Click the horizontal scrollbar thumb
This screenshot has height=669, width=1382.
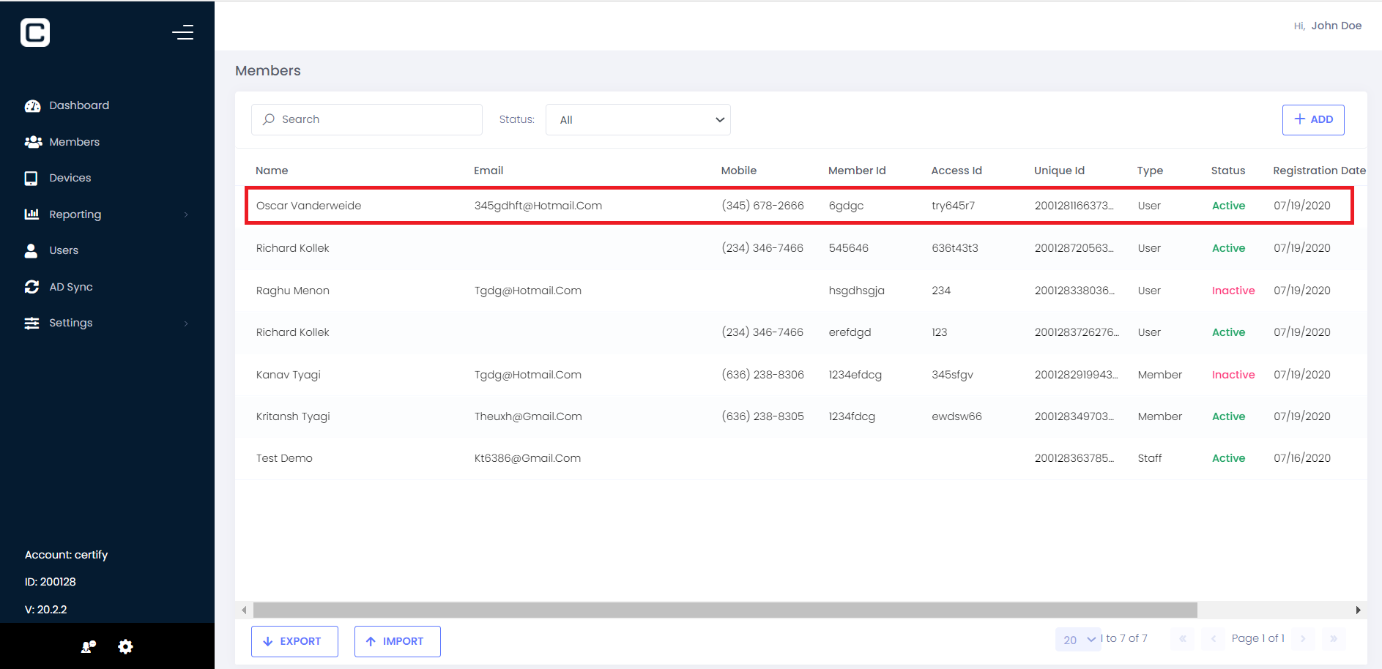(x=725, y=610)
